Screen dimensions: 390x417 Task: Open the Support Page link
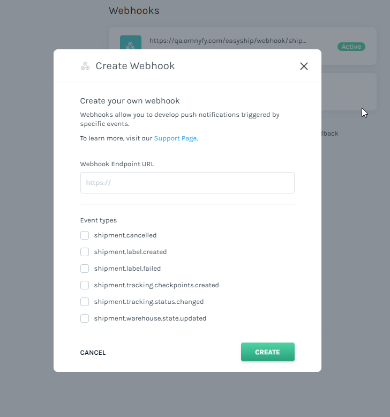[176, 138]
